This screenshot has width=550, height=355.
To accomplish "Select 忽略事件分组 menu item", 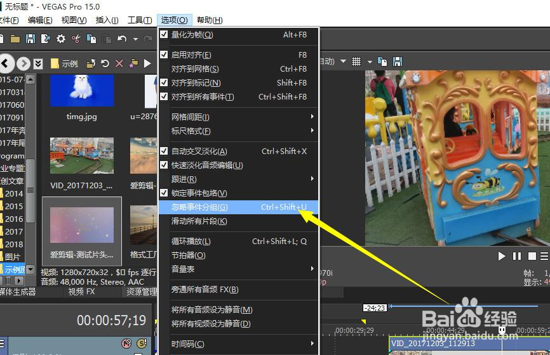I will pos(239,207).
